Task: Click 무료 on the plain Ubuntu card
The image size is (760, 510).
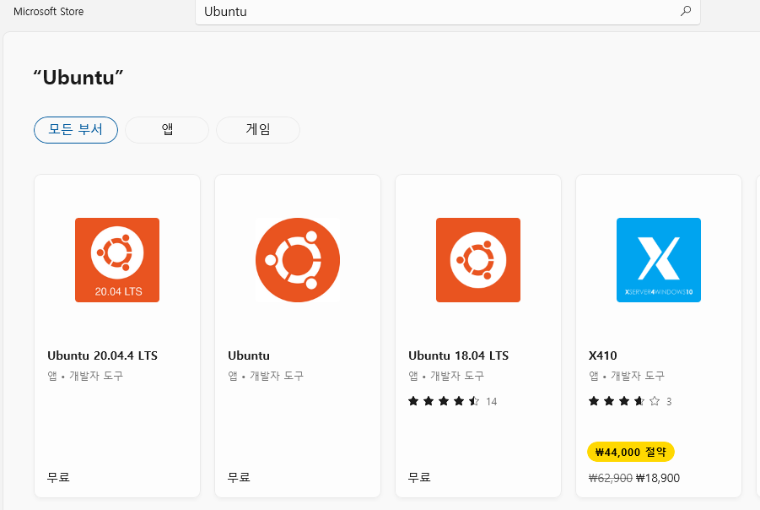Action: (239, 477)
